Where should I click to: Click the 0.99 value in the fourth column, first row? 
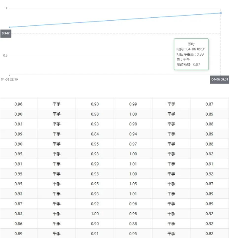coord(133,104)
